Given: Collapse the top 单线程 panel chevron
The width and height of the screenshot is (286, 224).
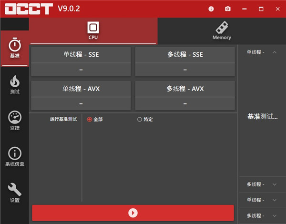Looking at the screenshot, I should pyautogui.click(x=274, y=52).
